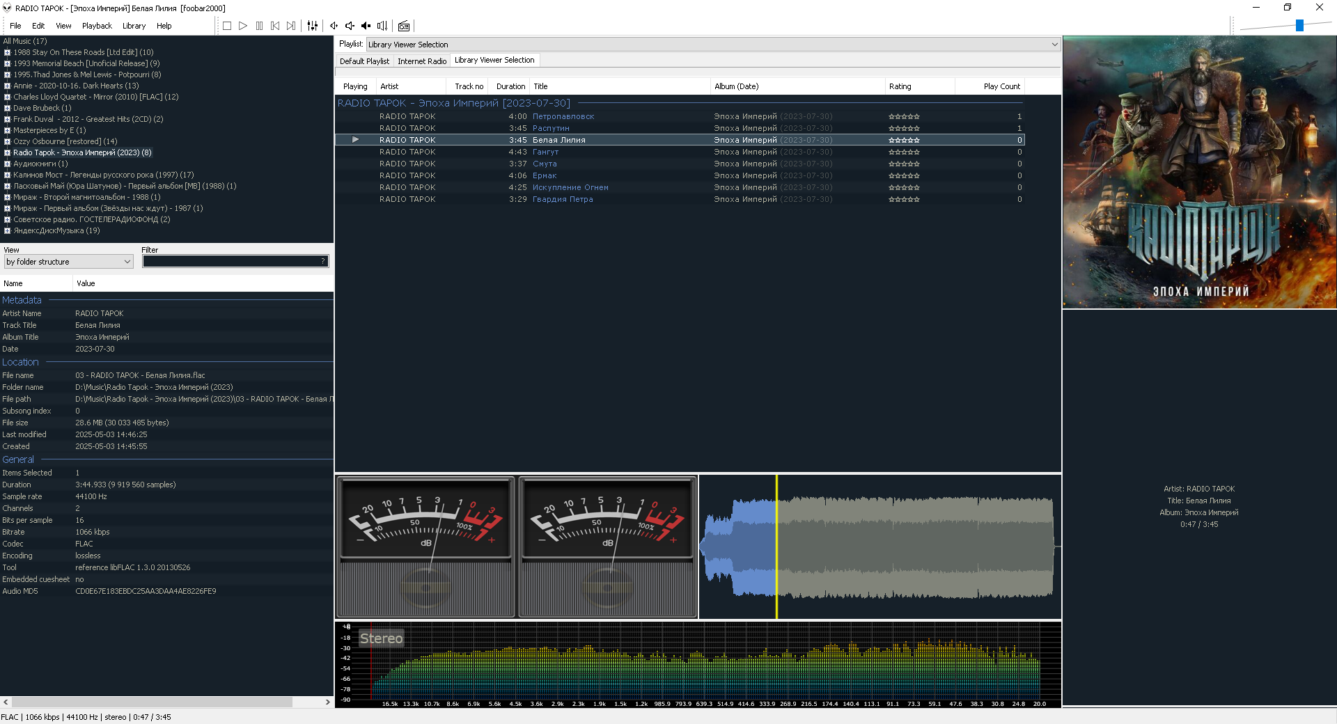Switch to the Internet Radio tab

click(x=422, y=61)
